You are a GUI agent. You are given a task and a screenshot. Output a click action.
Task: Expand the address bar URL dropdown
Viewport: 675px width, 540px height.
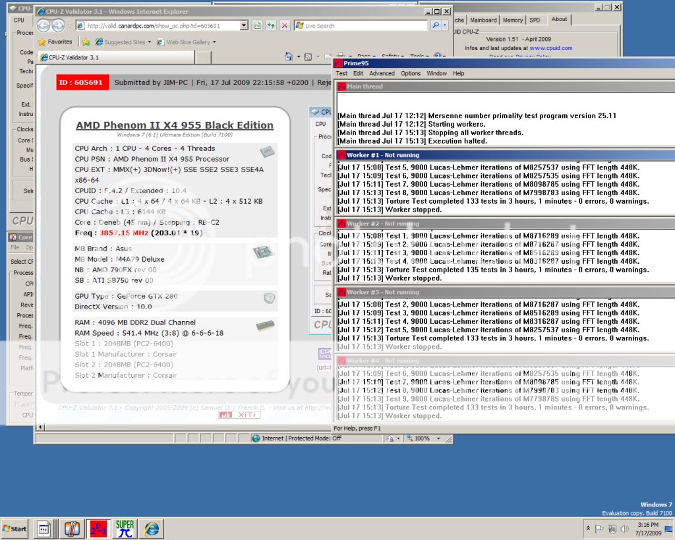[244, 26]
